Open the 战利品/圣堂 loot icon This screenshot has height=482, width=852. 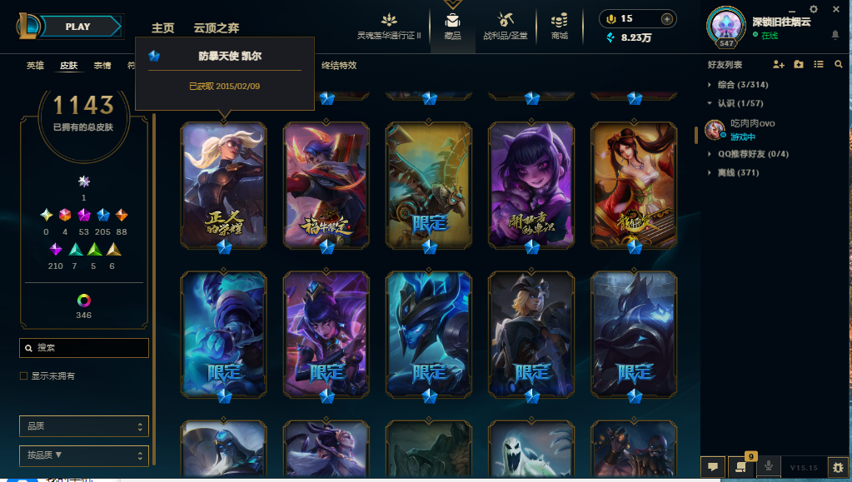tap(506, 26)
